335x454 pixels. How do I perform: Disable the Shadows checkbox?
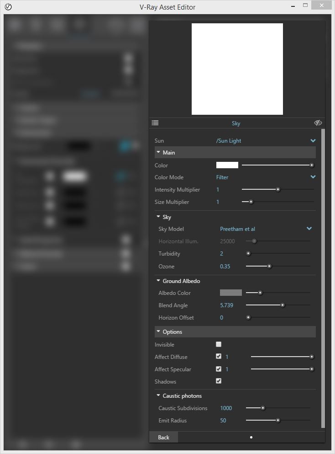tap(219, 381)
